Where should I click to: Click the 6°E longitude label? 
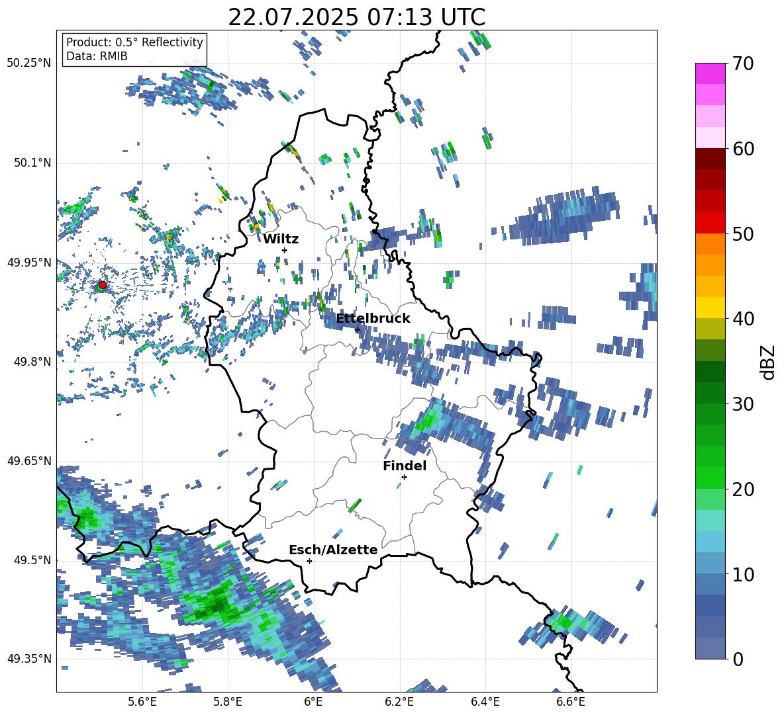313,702
